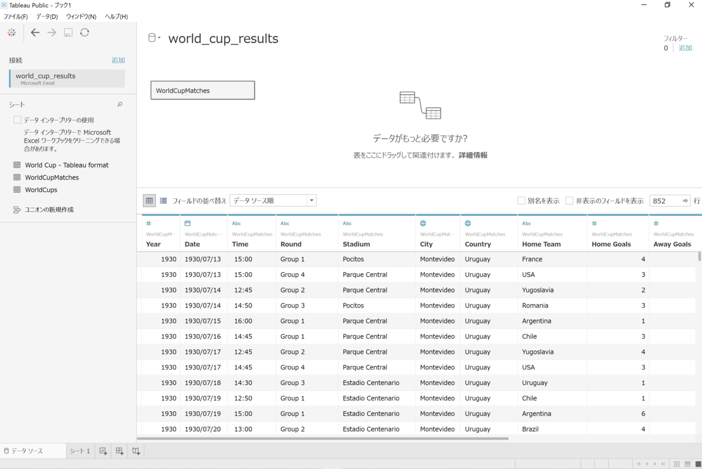Image resolution: width=702 pixels, height=469 pixels.
Task: Open the ヘルプ(H) menu
Action: pos(116,16)
